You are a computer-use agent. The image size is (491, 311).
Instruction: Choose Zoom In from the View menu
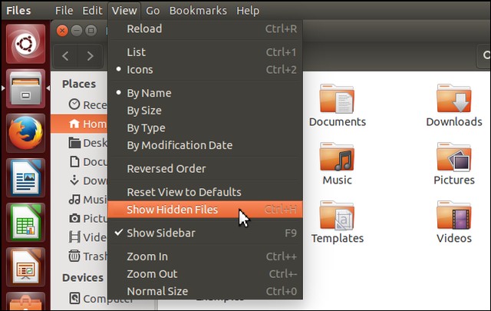point(147,256)
